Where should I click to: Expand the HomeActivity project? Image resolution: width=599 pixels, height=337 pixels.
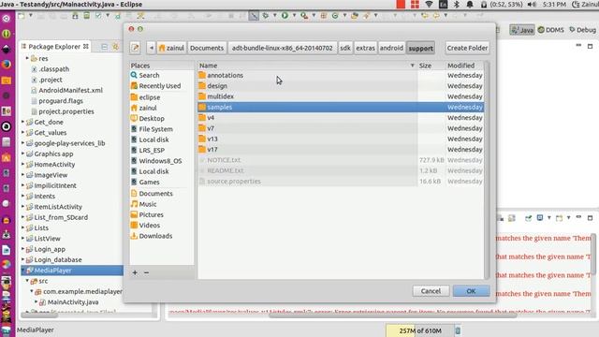point(22,165)
